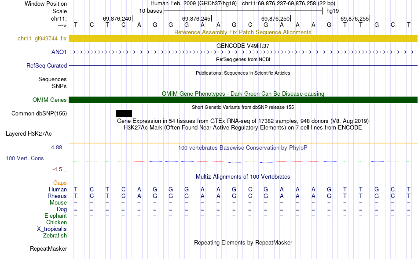The height and width of the screenshot is (259, 418).
Task: Click position marker 69,876,250
Action: click(275, 18)
